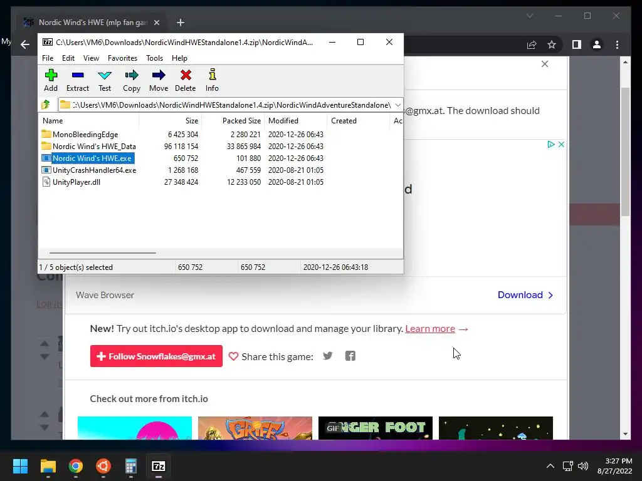642x481 pixels.
Task: Click the Wave Browser Download link
Action: point(525,295)
